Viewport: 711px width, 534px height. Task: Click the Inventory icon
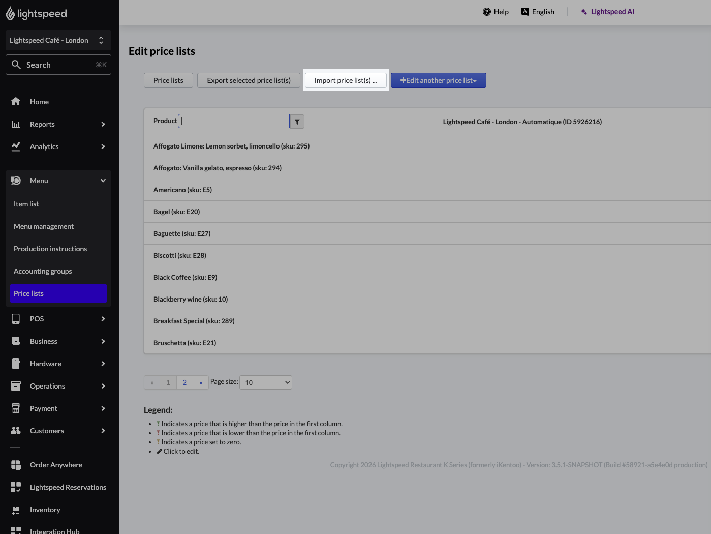pos(16,510)
